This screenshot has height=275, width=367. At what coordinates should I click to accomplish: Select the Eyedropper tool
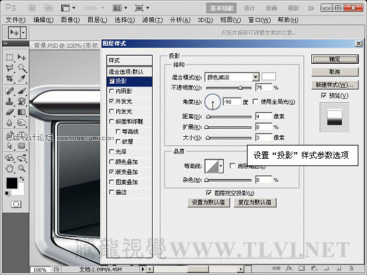point(21,78)
